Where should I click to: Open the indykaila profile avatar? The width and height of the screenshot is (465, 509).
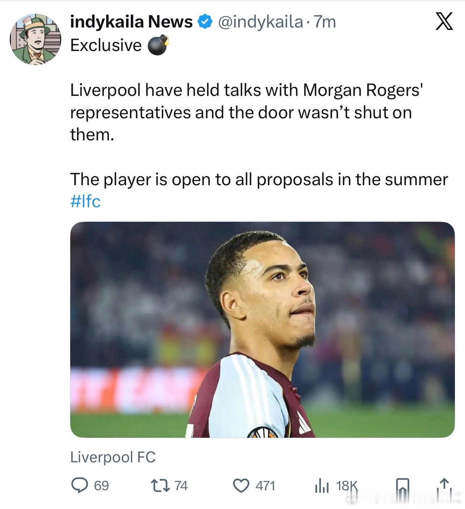(35, 39)
